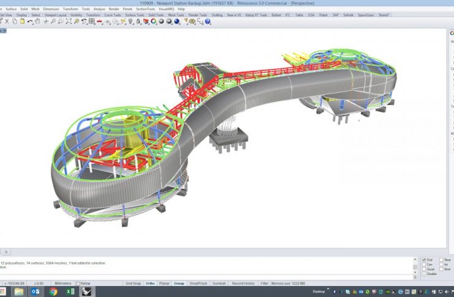Click the blue Help question mark icon
The image size is (454, 297).
tap(208, 21)
